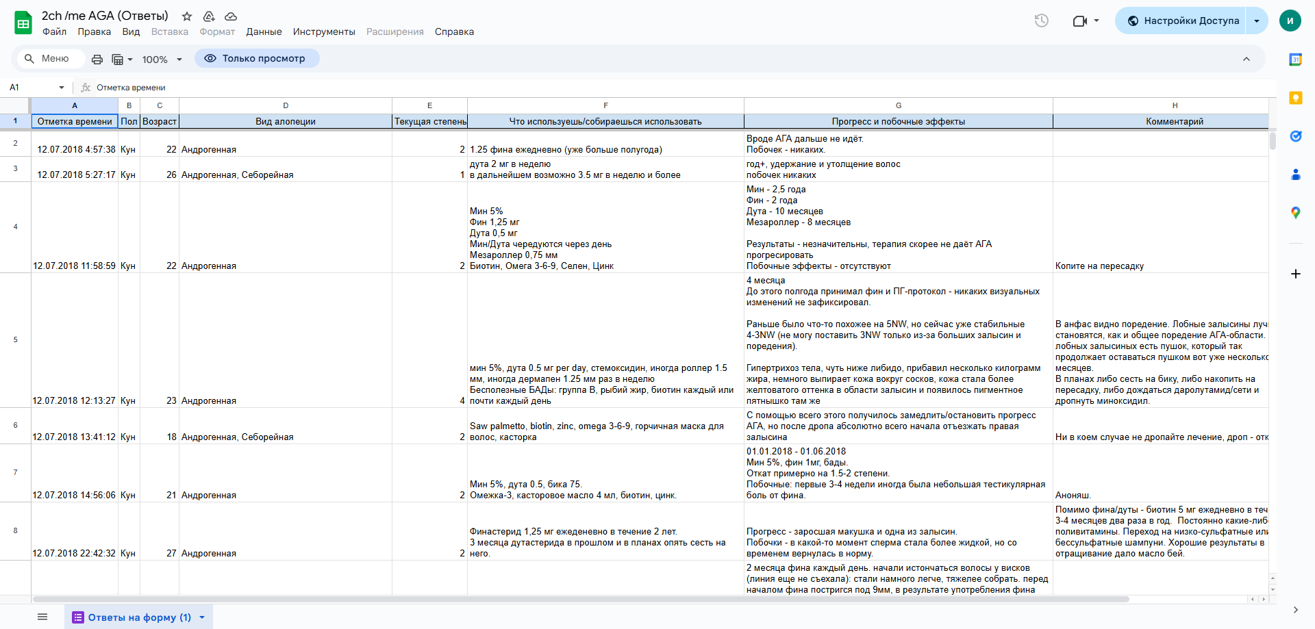The width and height of the screenshot is (1315, 629).
Task: Click the move-to-folder icon beside the title
Action: [209, 16]
